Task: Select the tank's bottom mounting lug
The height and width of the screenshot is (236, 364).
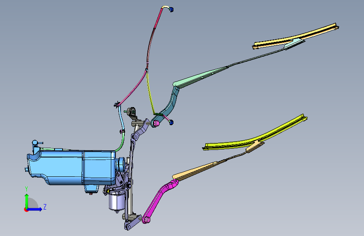Action: tap(91, 189)
